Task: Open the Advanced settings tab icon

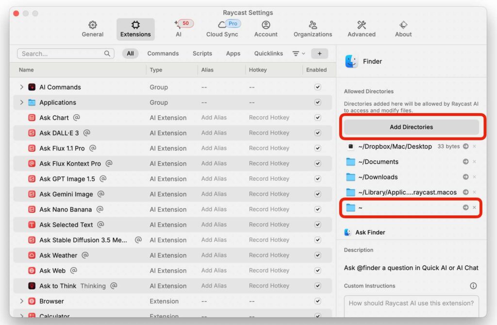Action: (x=361, y=25)
